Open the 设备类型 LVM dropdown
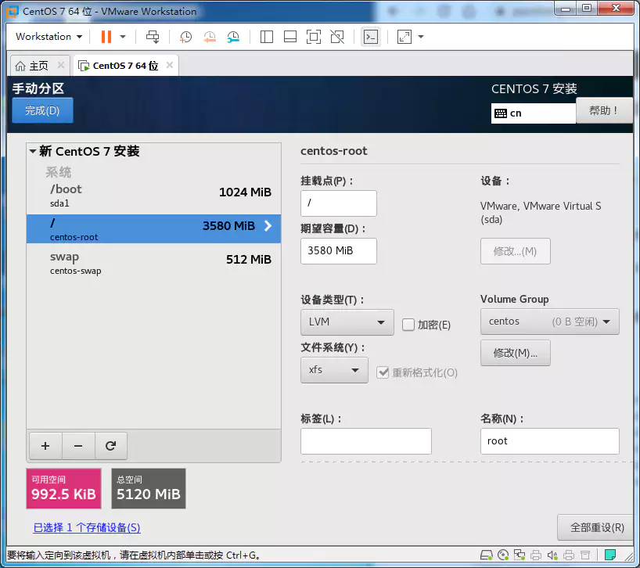The height and width of the screenshot is (568, 640). point(347,322)
